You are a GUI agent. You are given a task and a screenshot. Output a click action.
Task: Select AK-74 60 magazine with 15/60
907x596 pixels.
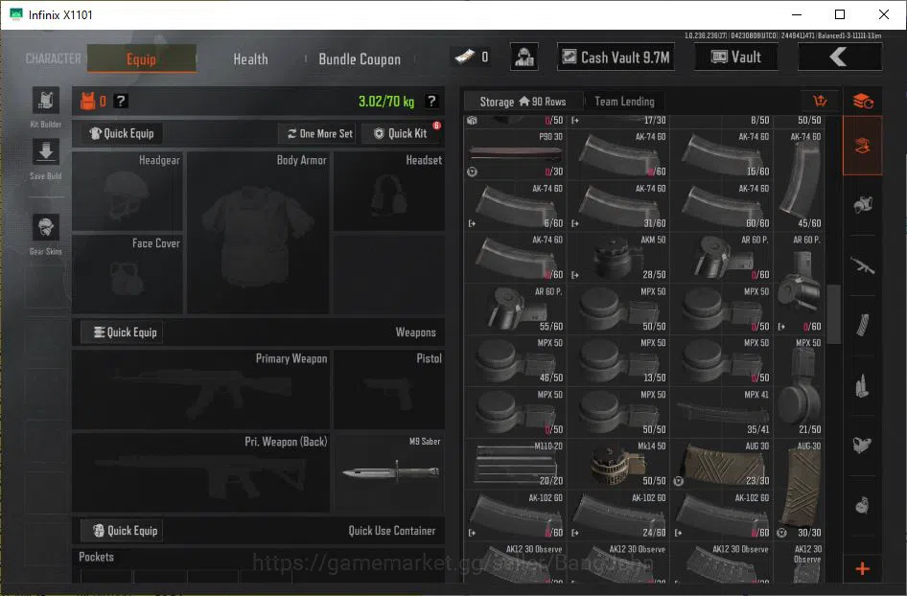(722, 153)
